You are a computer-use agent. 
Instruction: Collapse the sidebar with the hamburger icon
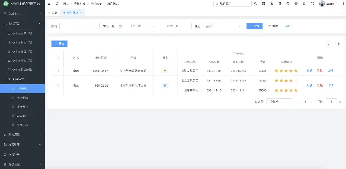49,3
